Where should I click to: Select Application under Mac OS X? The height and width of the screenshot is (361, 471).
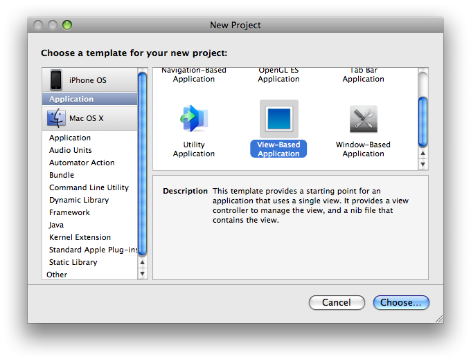tap(90, 138)
